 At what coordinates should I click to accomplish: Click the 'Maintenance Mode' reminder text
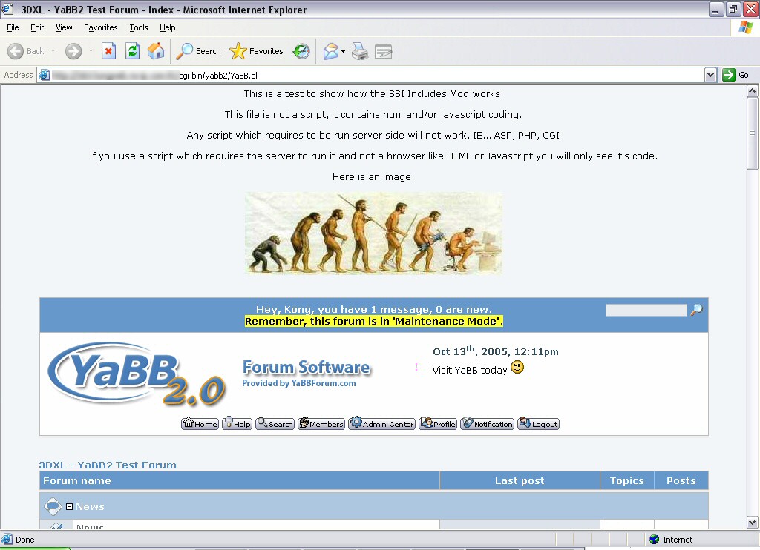[x=374, y=321]
